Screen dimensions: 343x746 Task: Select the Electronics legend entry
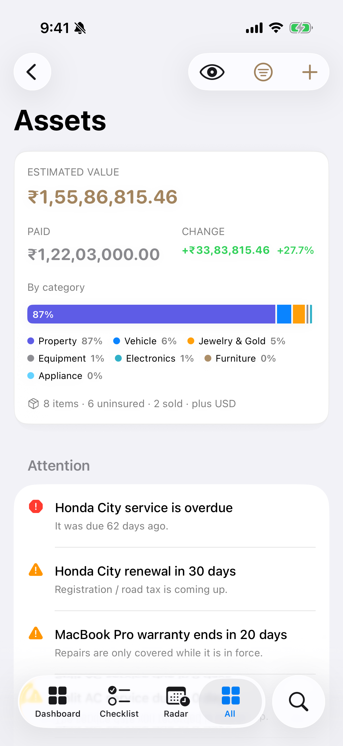pos(154,358)
